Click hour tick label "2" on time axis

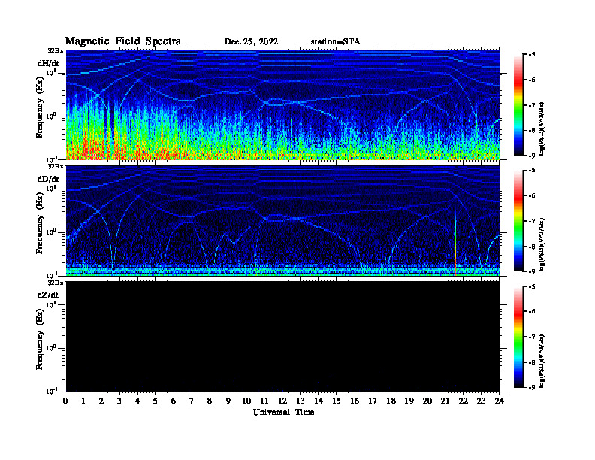101,401
